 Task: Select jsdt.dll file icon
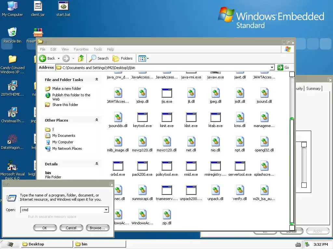coord(240,93)
